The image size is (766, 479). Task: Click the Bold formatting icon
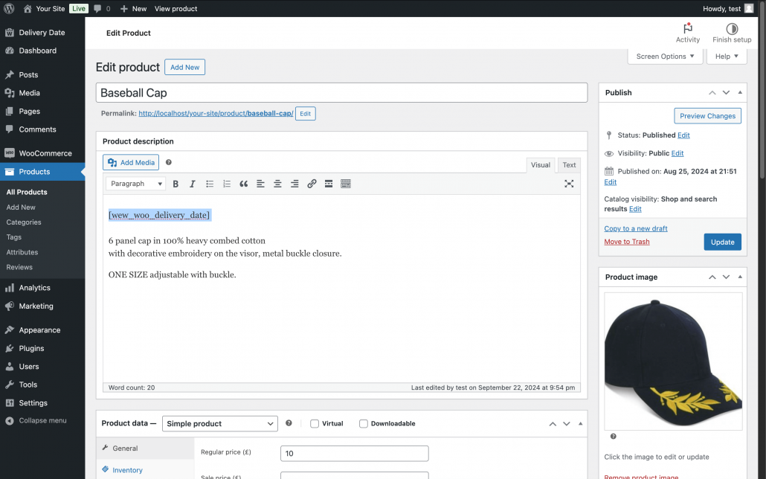pos(176,184)
